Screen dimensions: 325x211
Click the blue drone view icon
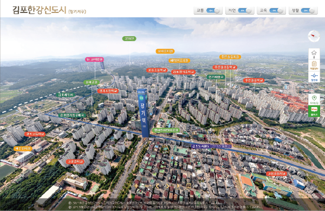point(314,77)
